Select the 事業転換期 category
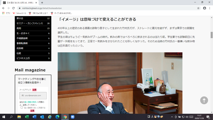 33,43
